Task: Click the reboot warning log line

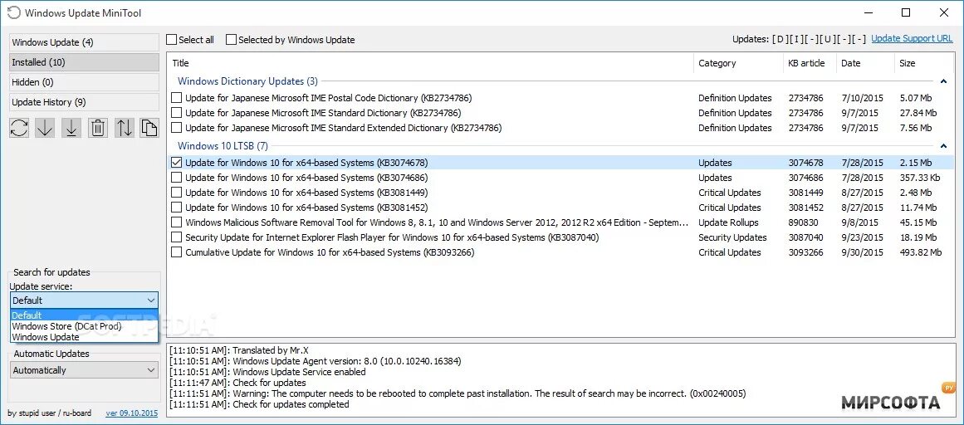Action: pyautogui.click(x=458, y=393)
